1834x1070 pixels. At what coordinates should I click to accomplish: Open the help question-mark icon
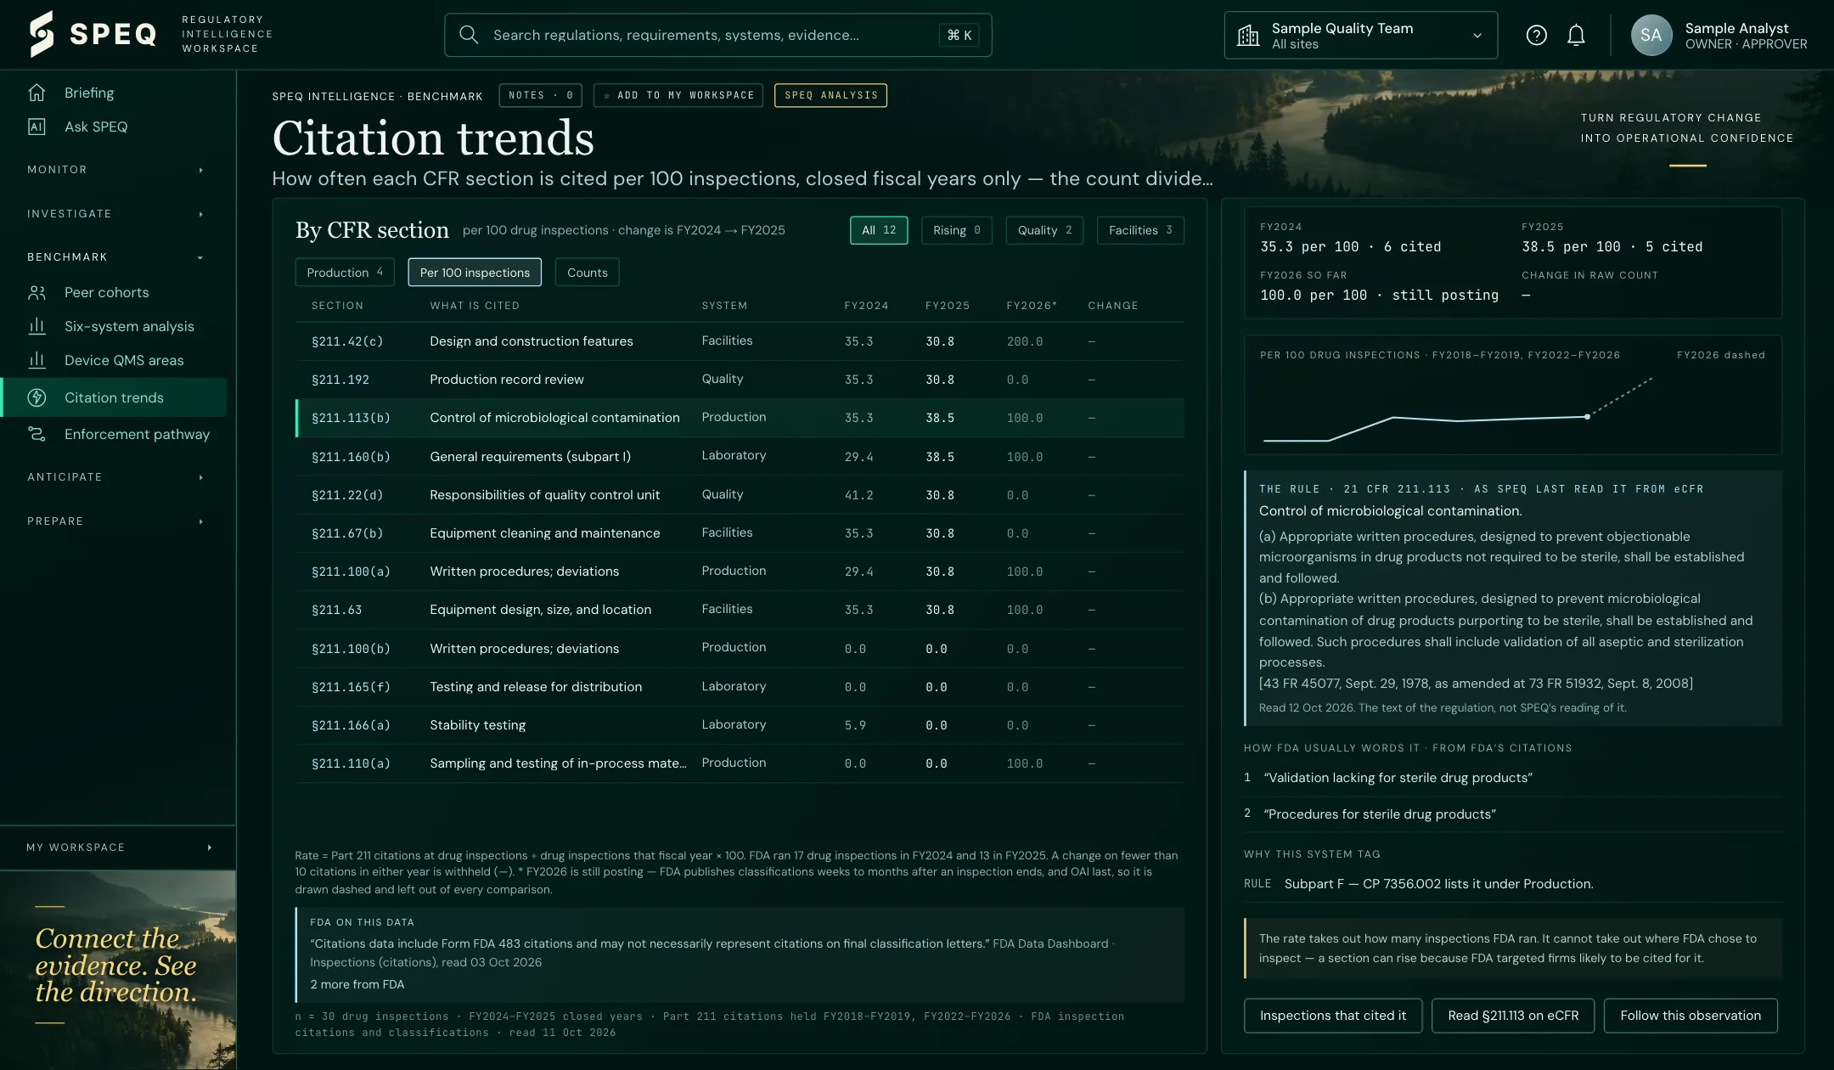pyautogui.click(x=1536, y=35)
